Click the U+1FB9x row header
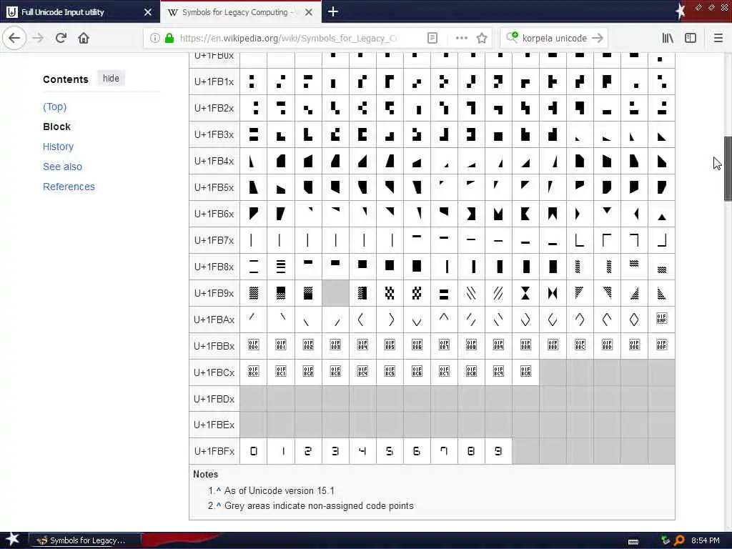Viewport: 732px width, 549px height. point(214,293)
